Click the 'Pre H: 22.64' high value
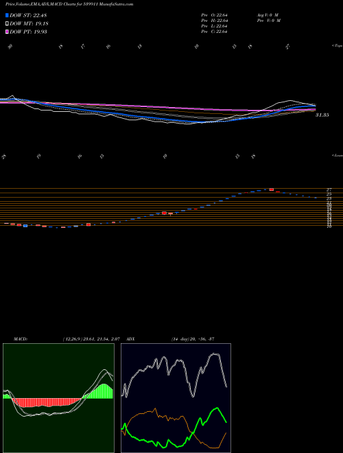This screenshot has width=343, height=453. pyautogui.click(x=215, y=21)
